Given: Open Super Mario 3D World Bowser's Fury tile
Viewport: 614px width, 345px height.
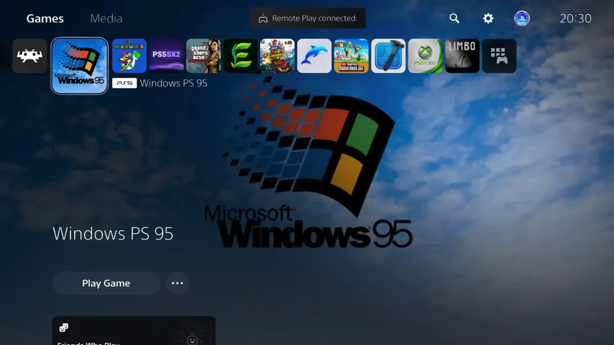Looking at the screenshot, I should (277, 56).
